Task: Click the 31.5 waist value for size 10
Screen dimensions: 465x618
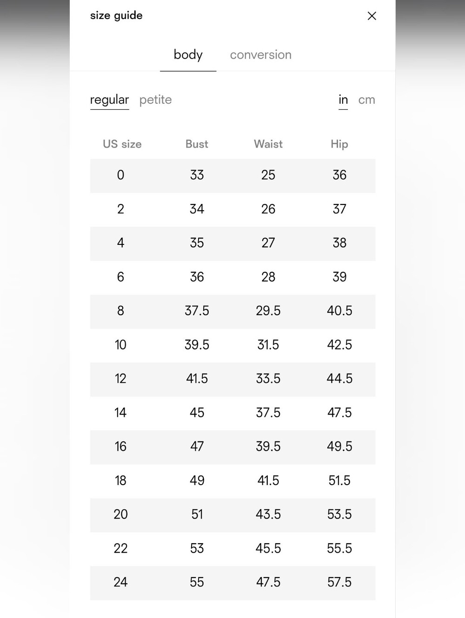Action: pos(268,345)
